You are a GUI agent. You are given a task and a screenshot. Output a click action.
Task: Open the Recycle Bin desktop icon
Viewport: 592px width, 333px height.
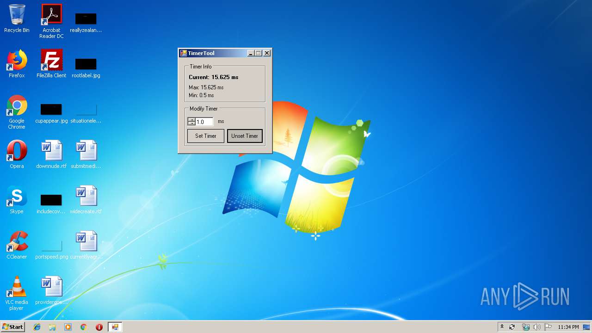17,18
